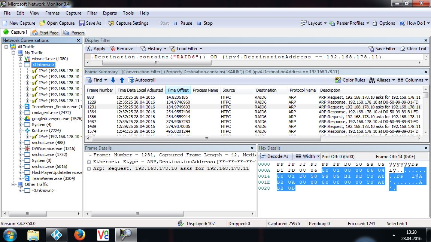Open the File menu

7,13
